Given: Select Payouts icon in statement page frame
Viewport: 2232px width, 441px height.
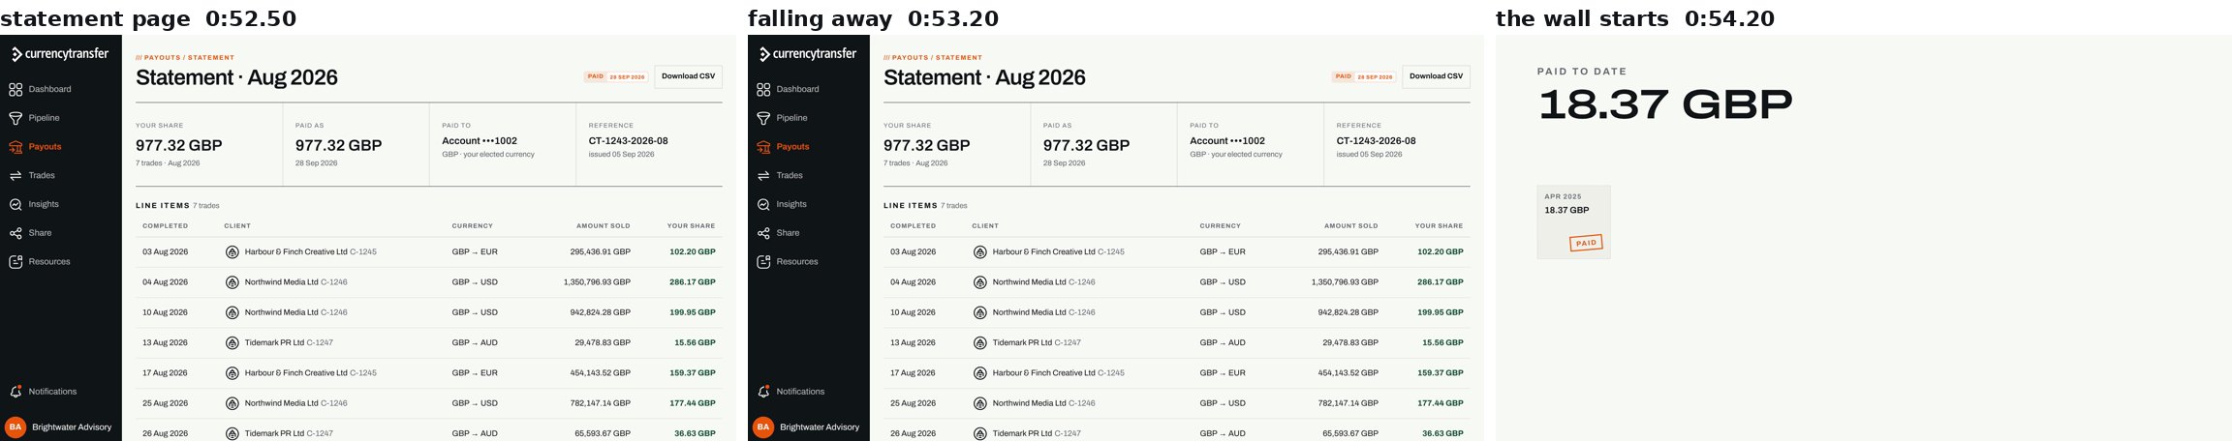Looking at the screenshot, I should coord(15,147).
